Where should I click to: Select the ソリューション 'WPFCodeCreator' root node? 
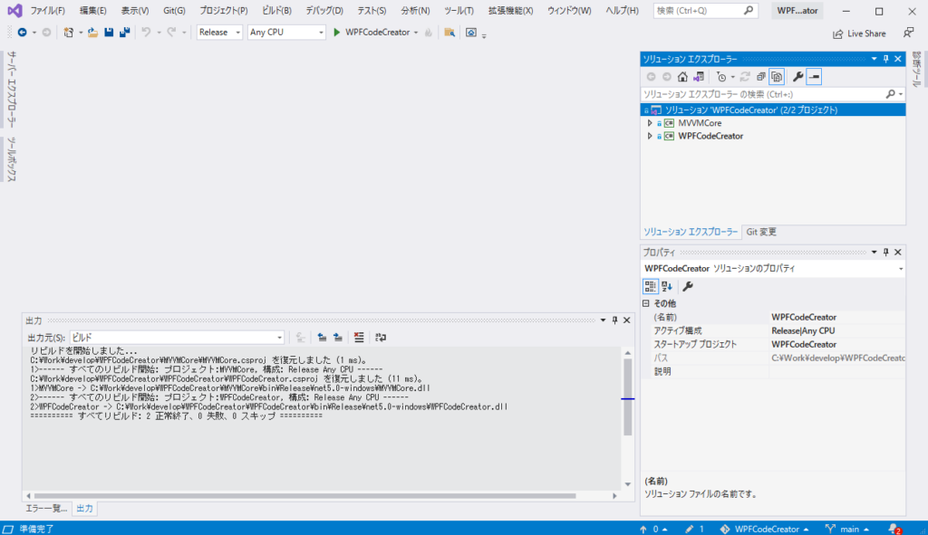point(773,110)
